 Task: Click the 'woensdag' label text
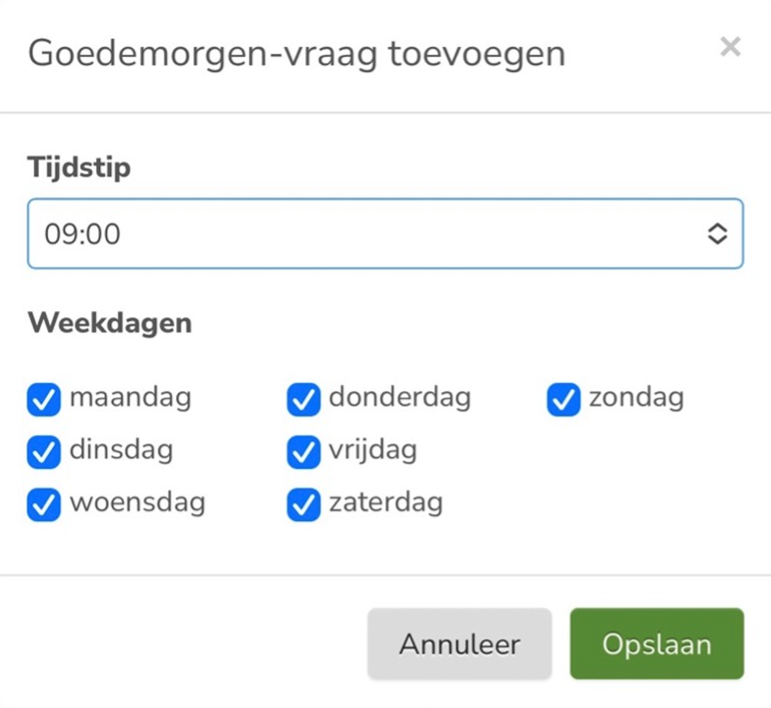137,502
